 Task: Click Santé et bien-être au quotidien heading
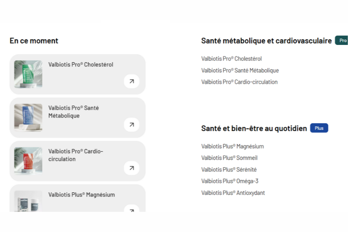(254, 128)
